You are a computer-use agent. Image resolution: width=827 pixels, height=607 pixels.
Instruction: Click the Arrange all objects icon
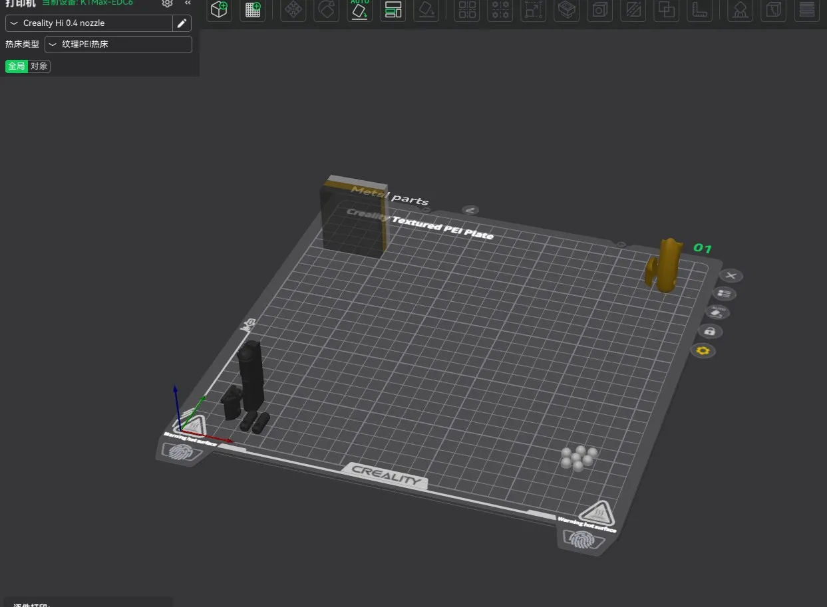click(x=393, y=9)
